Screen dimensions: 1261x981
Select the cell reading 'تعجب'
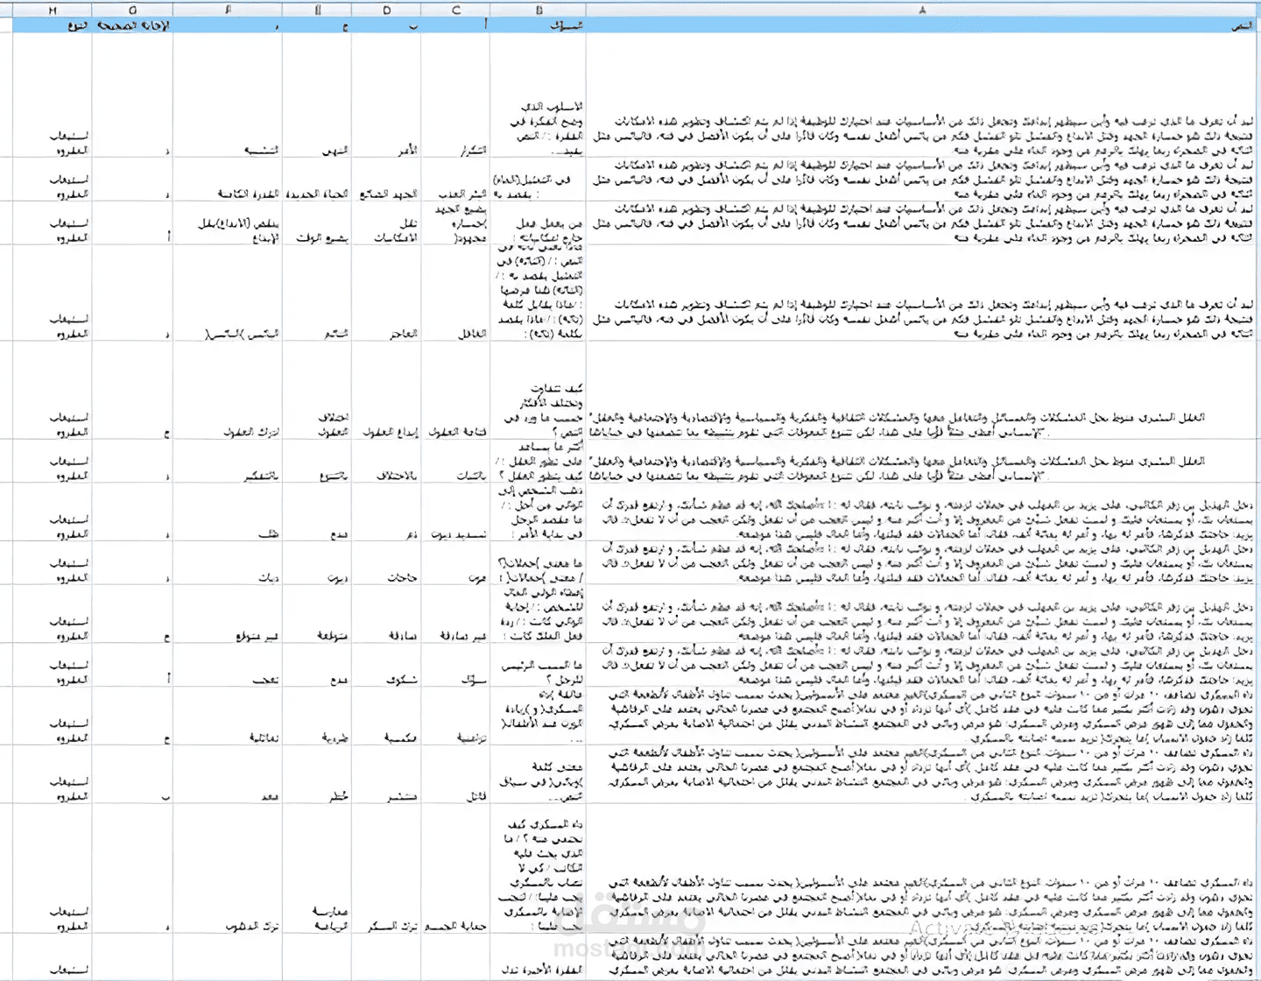click(228, 666)
